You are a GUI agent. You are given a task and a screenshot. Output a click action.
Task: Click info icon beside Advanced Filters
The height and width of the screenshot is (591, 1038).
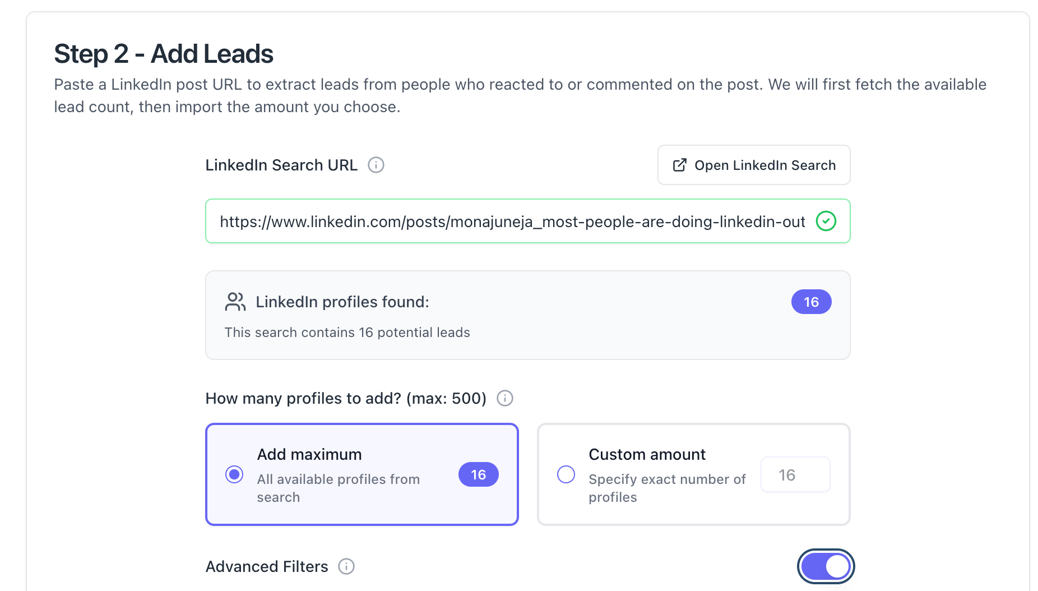pyautogui.click(x=346, y=566)
